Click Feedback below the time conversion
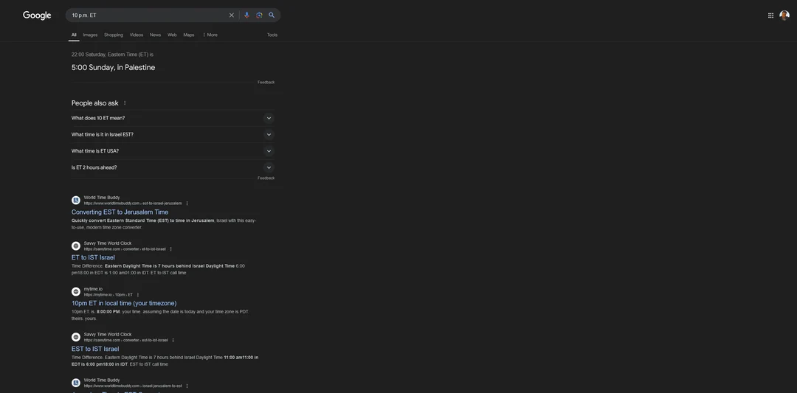Image resolution: width=797 pixels, height=393 pixels. click(x=266, y=82)
